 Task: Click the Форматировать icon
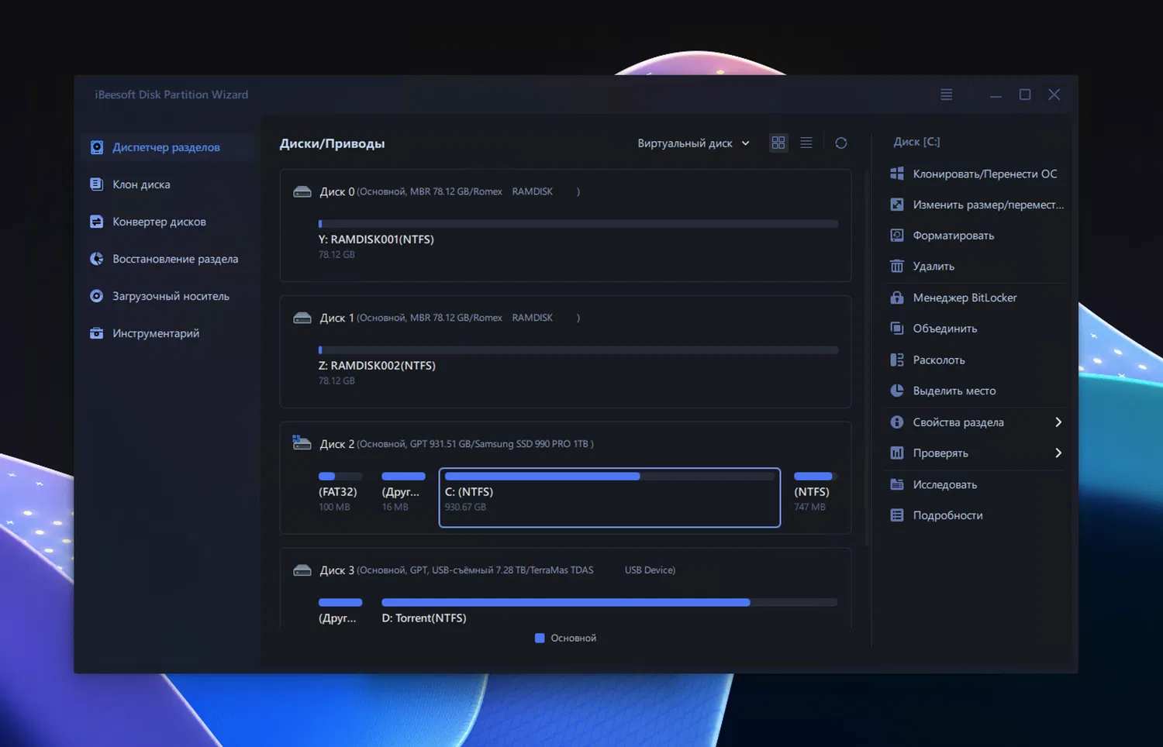[x=897, y=236]
